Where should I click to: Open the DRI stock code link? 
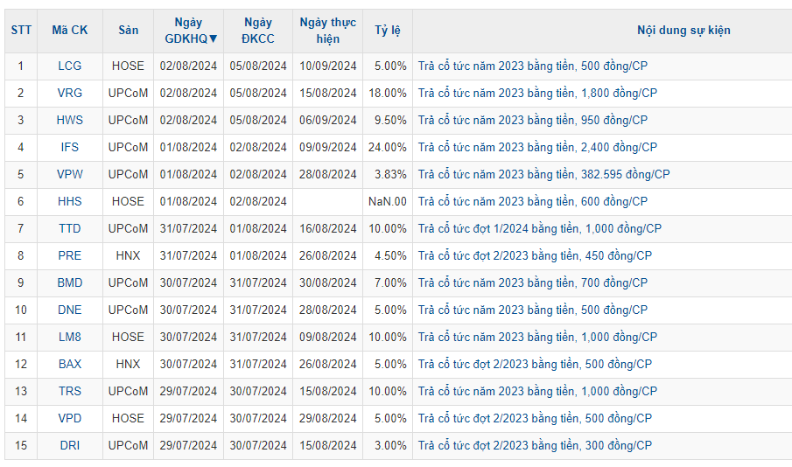click(70, 445)
